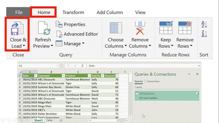The image size is (219, 123).
Task: Expand the Manage dropdown arrow
Action: point(83,43)
